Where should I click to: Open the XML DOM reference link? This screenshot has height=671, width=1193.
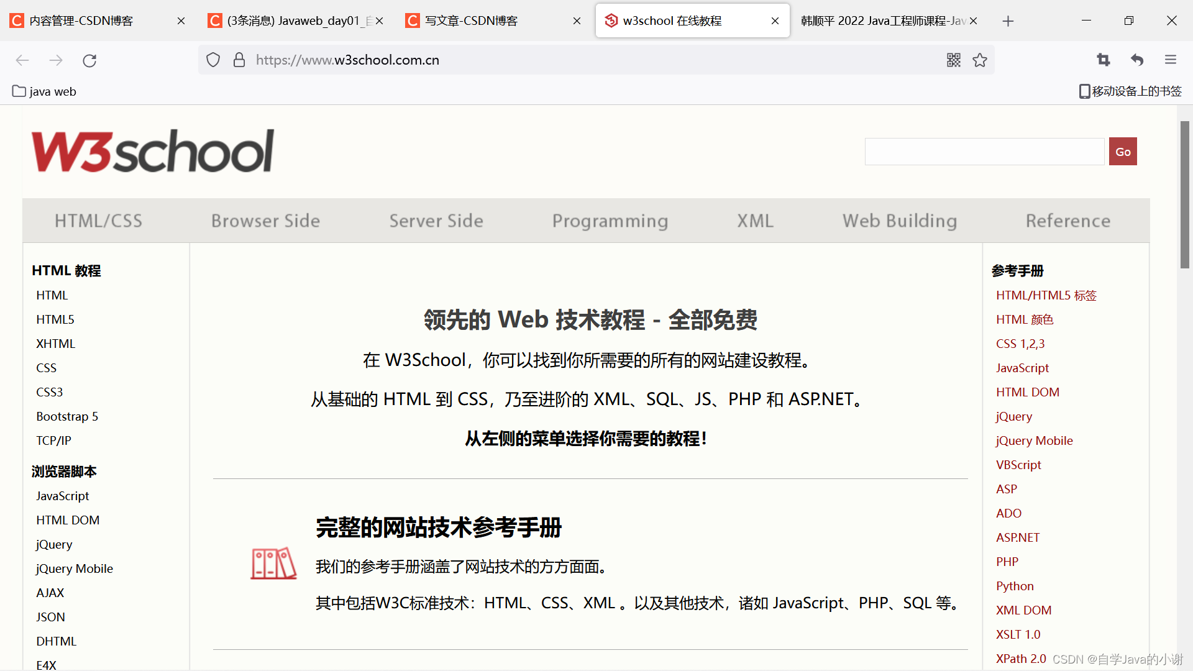point(1023,610)
